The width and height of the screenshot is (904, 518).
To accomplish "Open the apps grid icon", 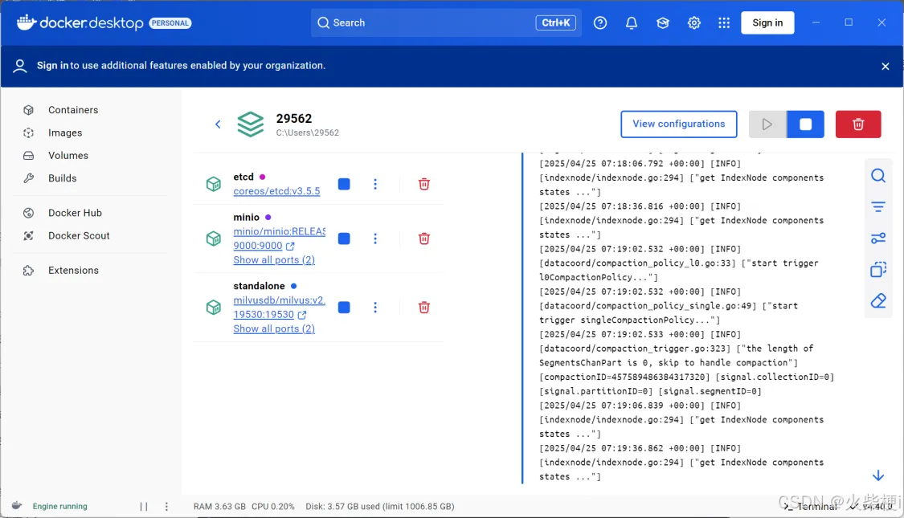I will (724, 22).
